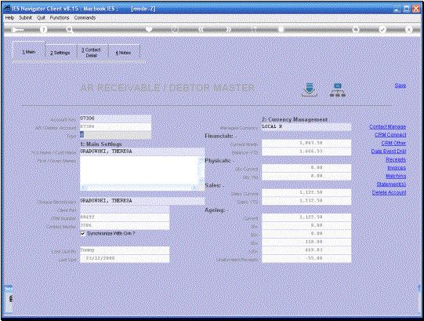Click the download tray icon near title
The width and height of the screenshot is (424, 321).
point(310,89)
